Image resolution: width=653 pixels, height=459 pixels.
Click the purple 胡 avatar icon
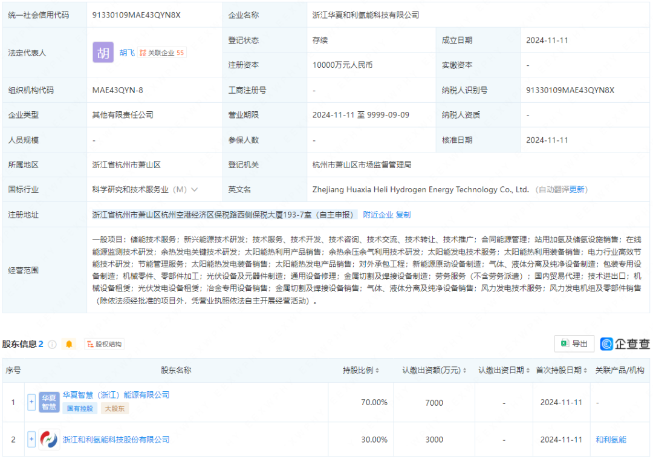[103, 53]
